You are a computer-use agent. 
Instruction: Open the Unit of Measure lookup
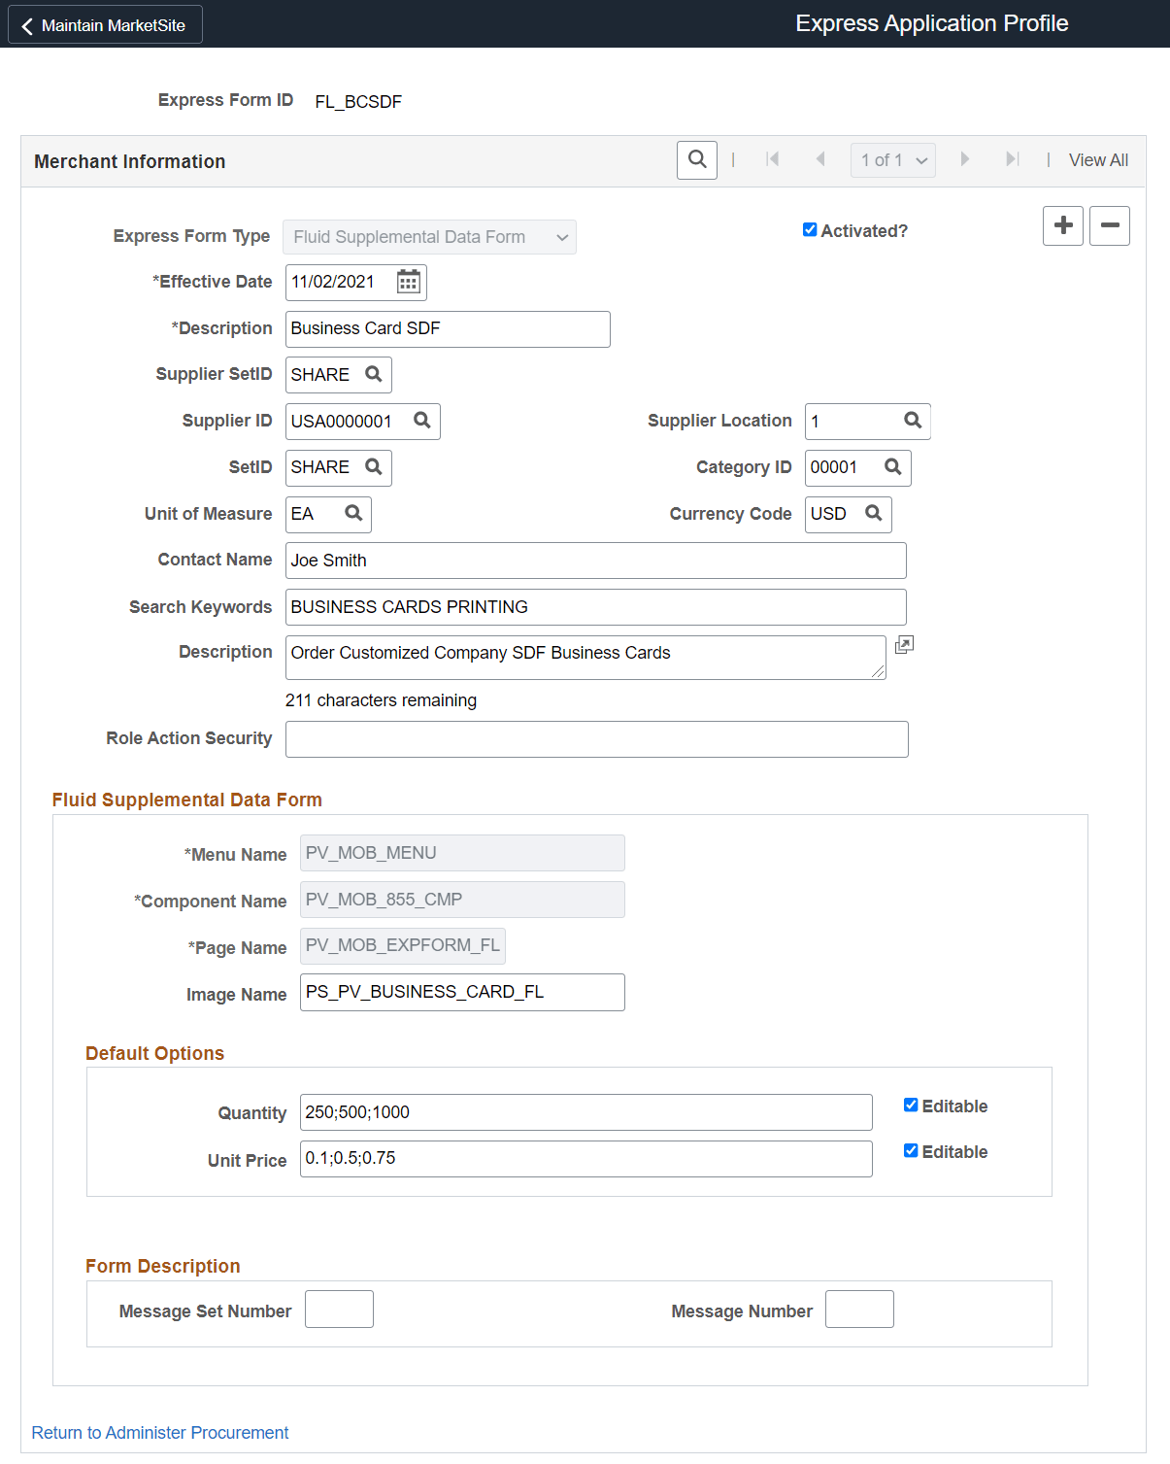click(354, 514)
